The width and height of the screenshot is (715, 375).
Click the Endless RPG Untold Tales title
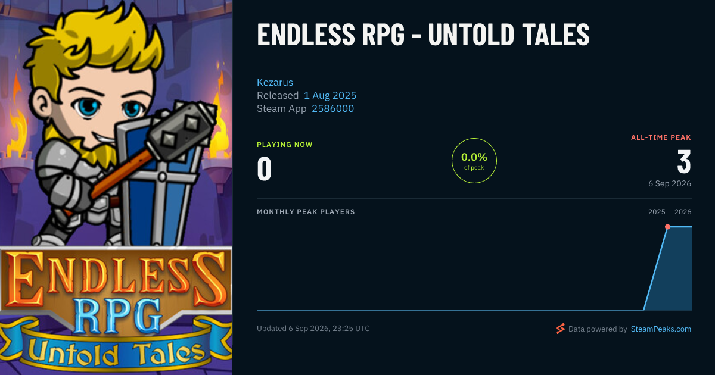pos(423,35)
